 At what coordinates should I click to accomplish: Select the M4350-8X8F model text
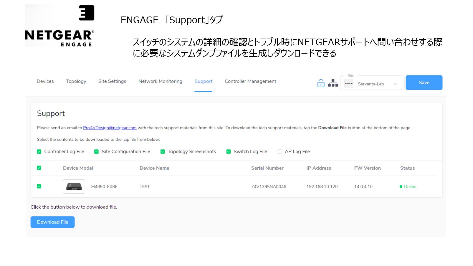[x=104, y=186]
